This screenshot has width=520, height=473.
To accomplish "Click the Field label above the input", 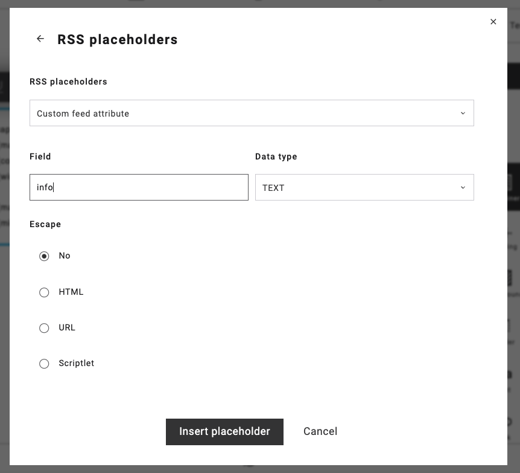I will point(40,156).
